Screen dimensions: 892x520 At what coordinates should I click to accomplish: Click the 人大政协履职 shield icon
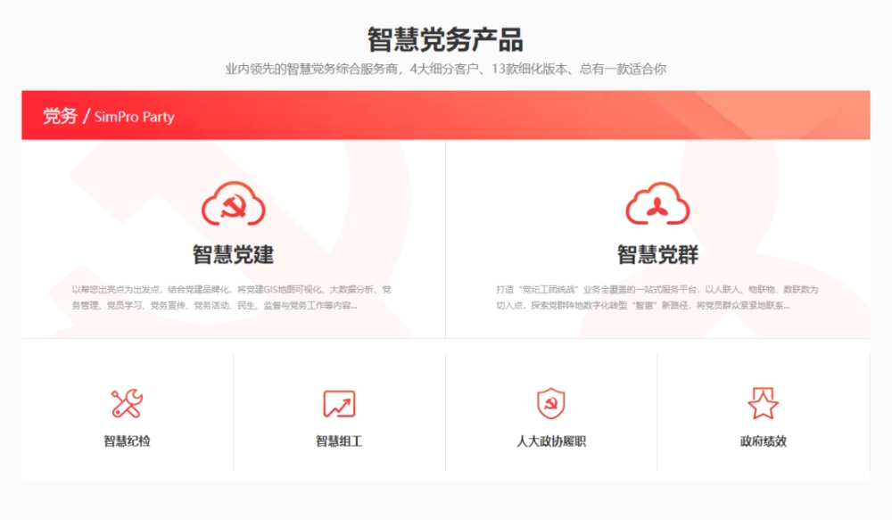(x=550, y=404)
